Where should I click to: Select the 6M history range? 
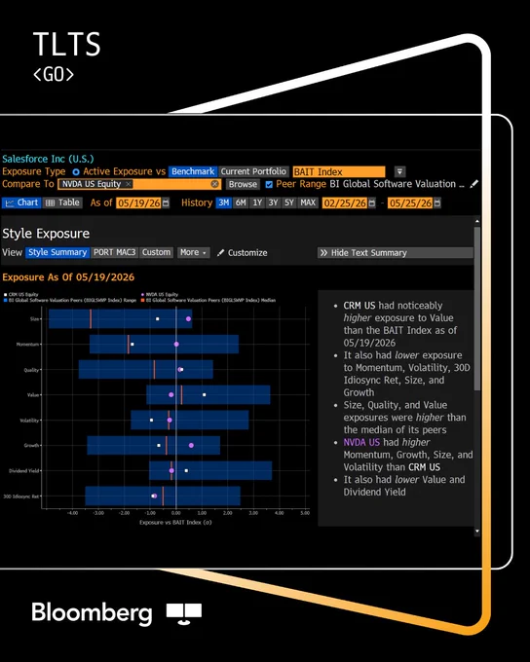pos(241,202)
